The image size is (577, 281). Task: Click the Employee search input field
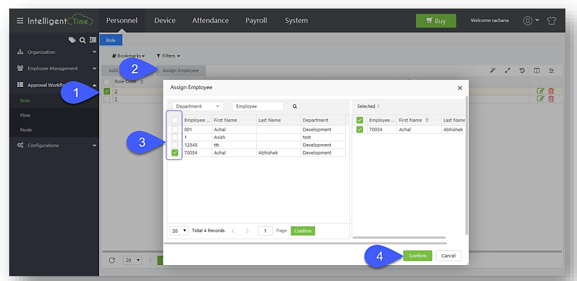click(258, 106)
